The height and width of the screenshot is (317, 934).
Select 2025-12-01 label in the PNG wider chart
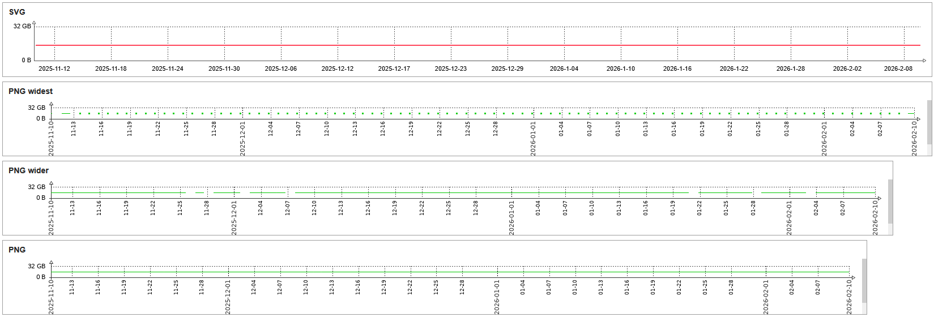point(234,218)
